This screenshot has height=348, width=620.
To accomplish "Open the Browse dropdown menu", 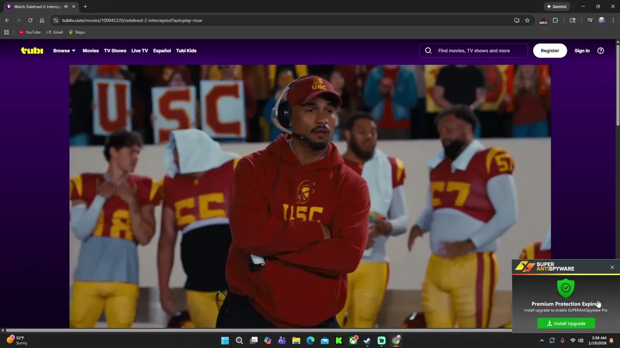I will [64, 50].
